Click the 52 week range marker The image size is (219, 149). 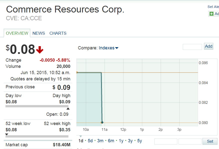7,134
